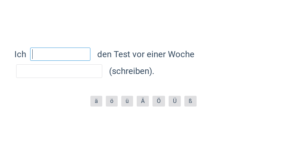Click the word "Ich" in the sentence
This screenshot has width=287, height=143.
point(20,54)
